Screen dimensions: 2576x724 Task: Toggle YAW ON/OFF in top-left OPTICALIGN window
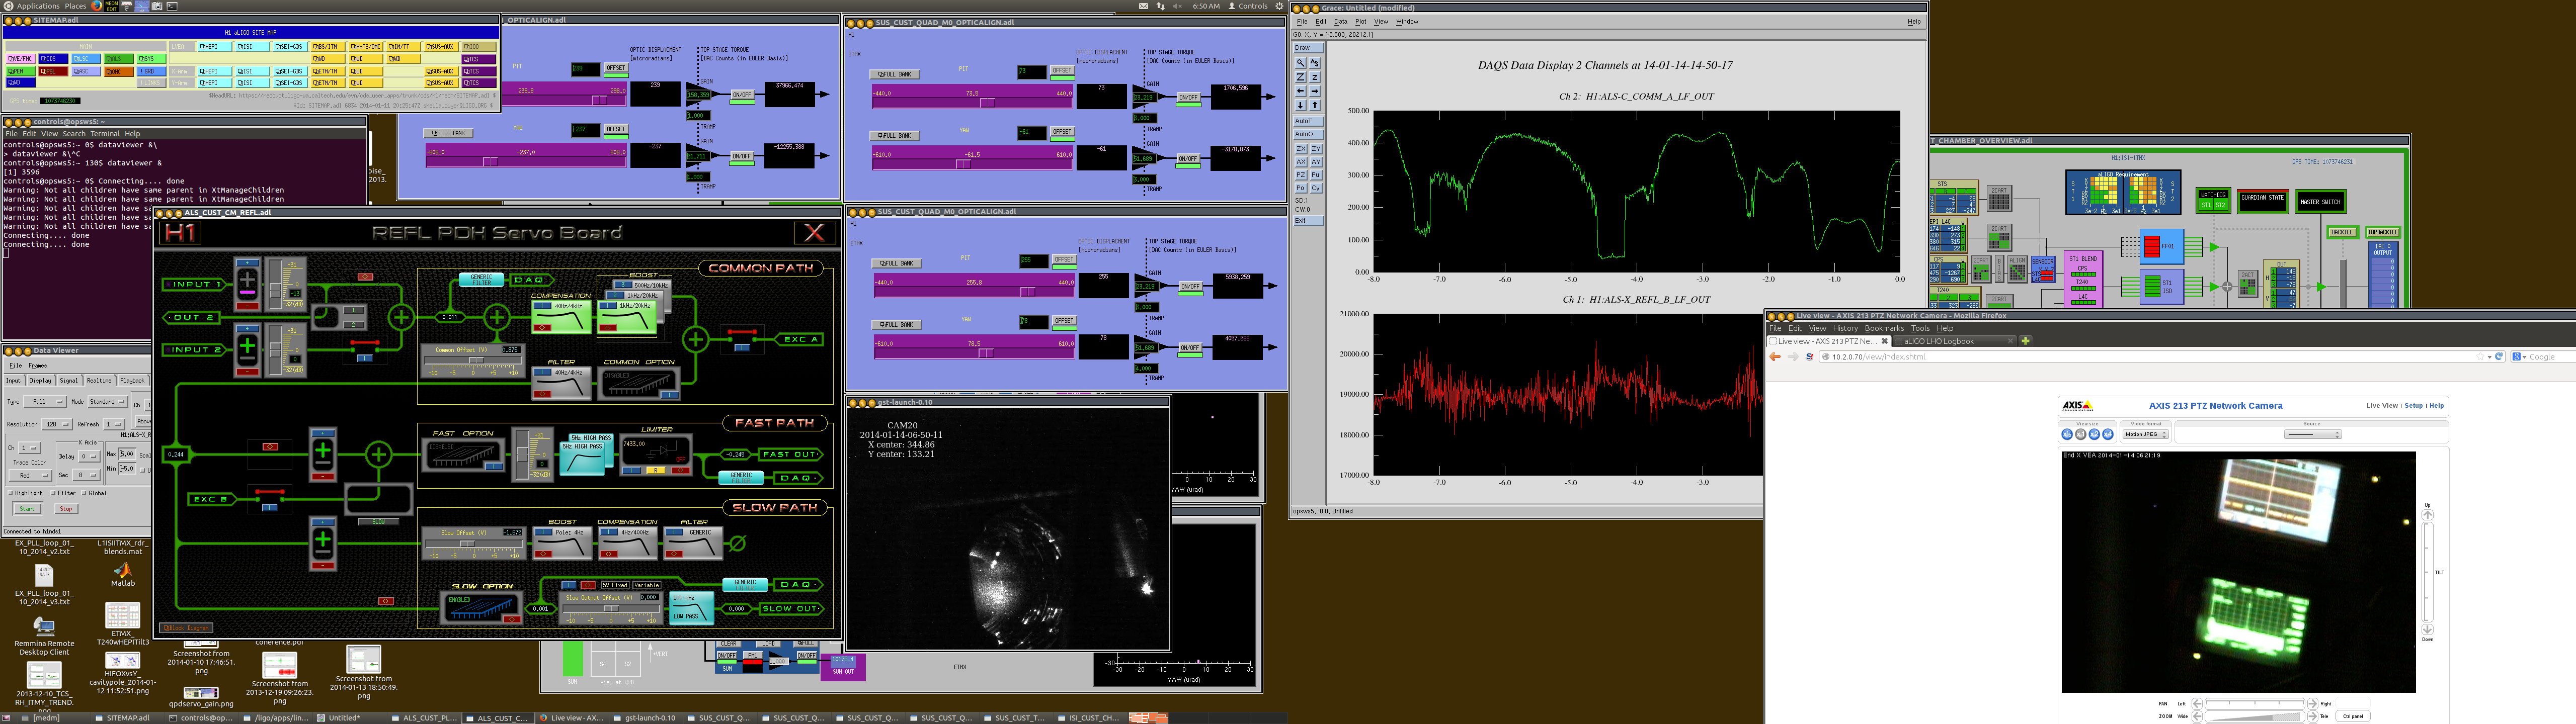click(x=741, y=156)
